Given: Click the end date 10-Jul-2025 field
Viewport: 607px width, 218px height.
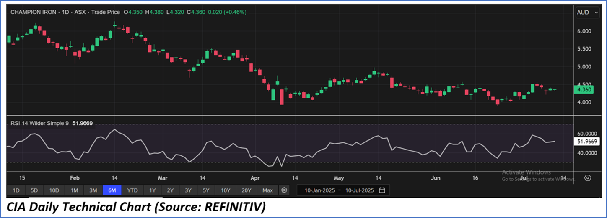Looking at the screenshot, I should click(360, 190).
